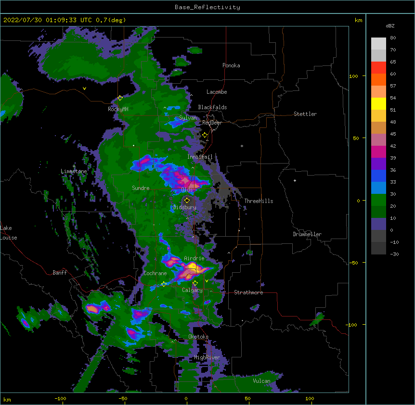Click the Sylvan map label
The image size is (415, 405).
click(x=188, y=118)
